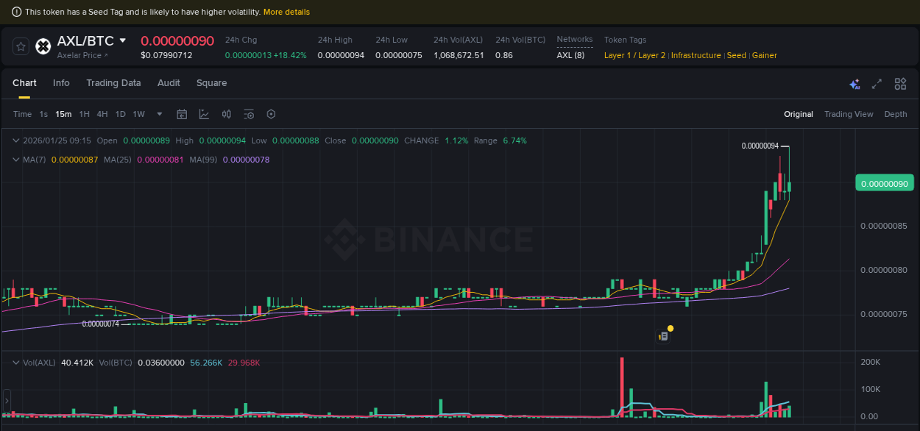This screenshot has height=431, width=920.
Task: Open the chart style selector icon
Action: pyautogui.click(x=202, y=114)
